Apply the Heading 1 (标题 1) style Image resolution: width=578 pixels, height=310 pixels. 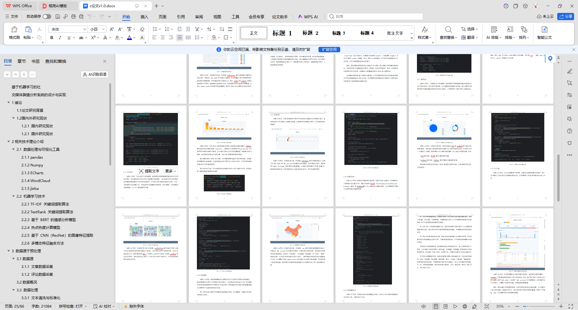coord(282,33)
